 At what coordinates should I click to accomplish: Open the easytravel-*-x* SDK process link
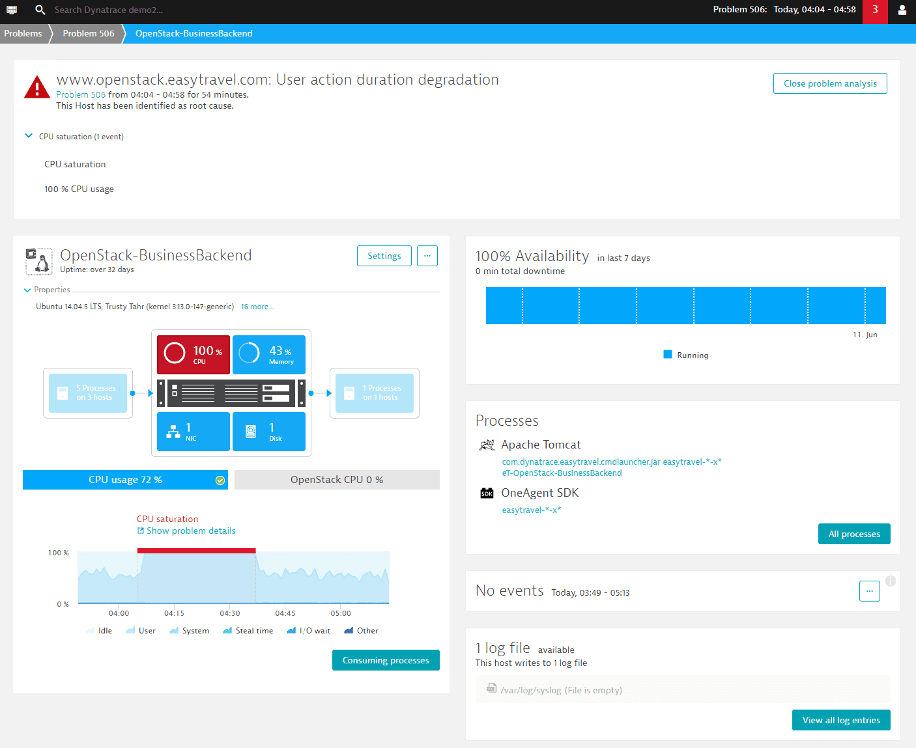point(532,510)
